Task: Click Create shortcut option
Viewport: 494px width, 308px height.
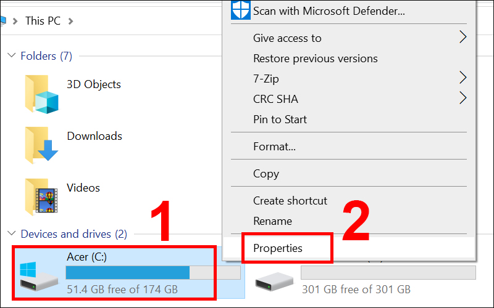Action: (290, 201)
